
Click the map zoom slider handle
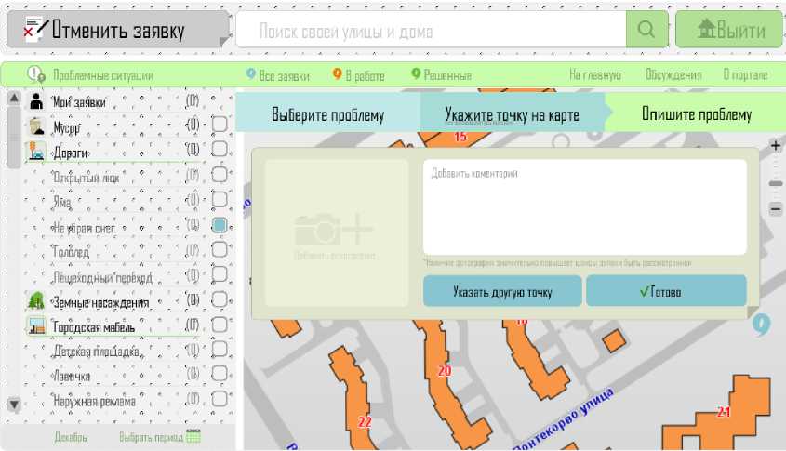(776, 183)
